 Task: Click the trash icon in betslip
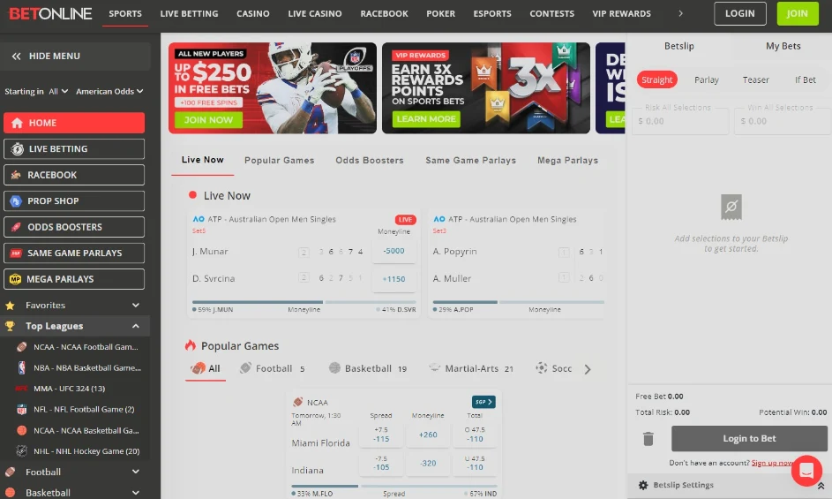[648, 438]
